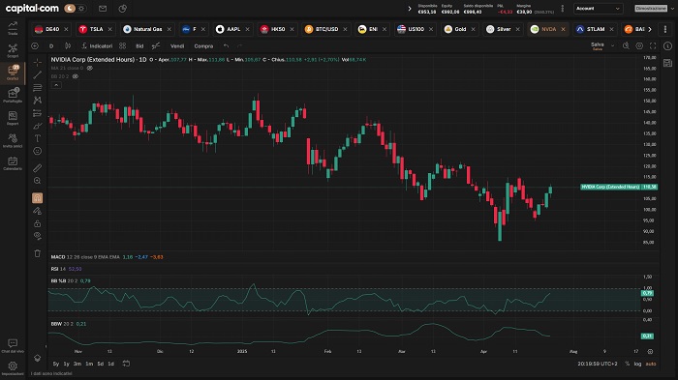Screen dimensions: 678x380
Task: Open the mail inbox icon
Action: click(x=103, y=8)
